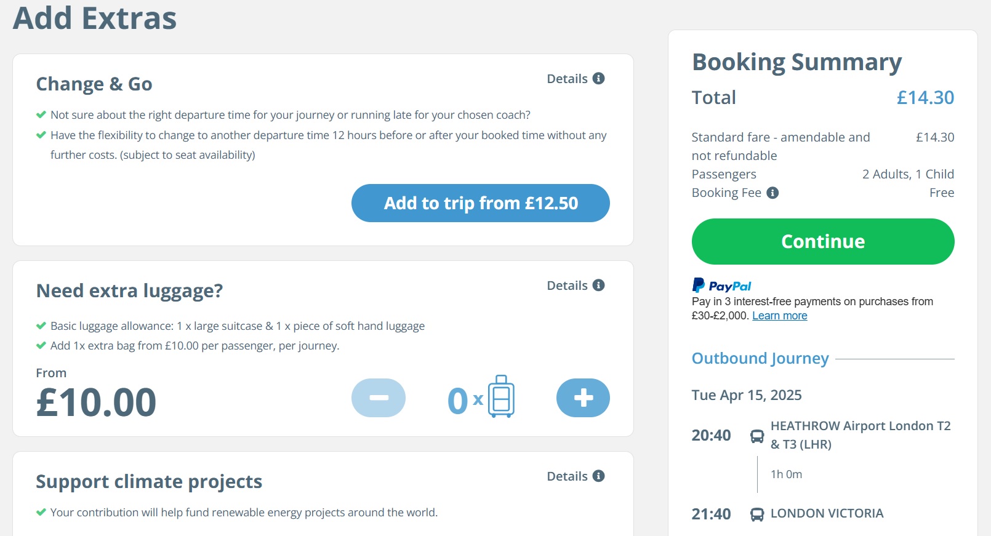991x536 pixels.
Task: Click the PayPal logo
Action: [x=721, y=286]
